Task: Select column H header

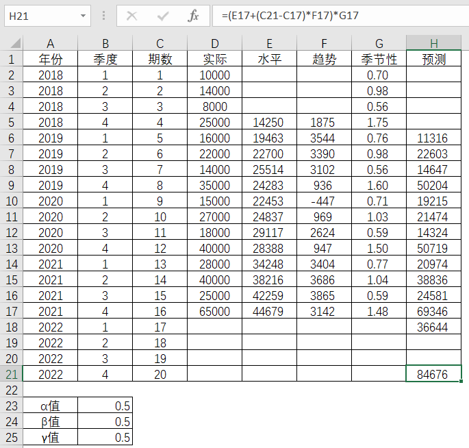Action: tap(433, 43)
